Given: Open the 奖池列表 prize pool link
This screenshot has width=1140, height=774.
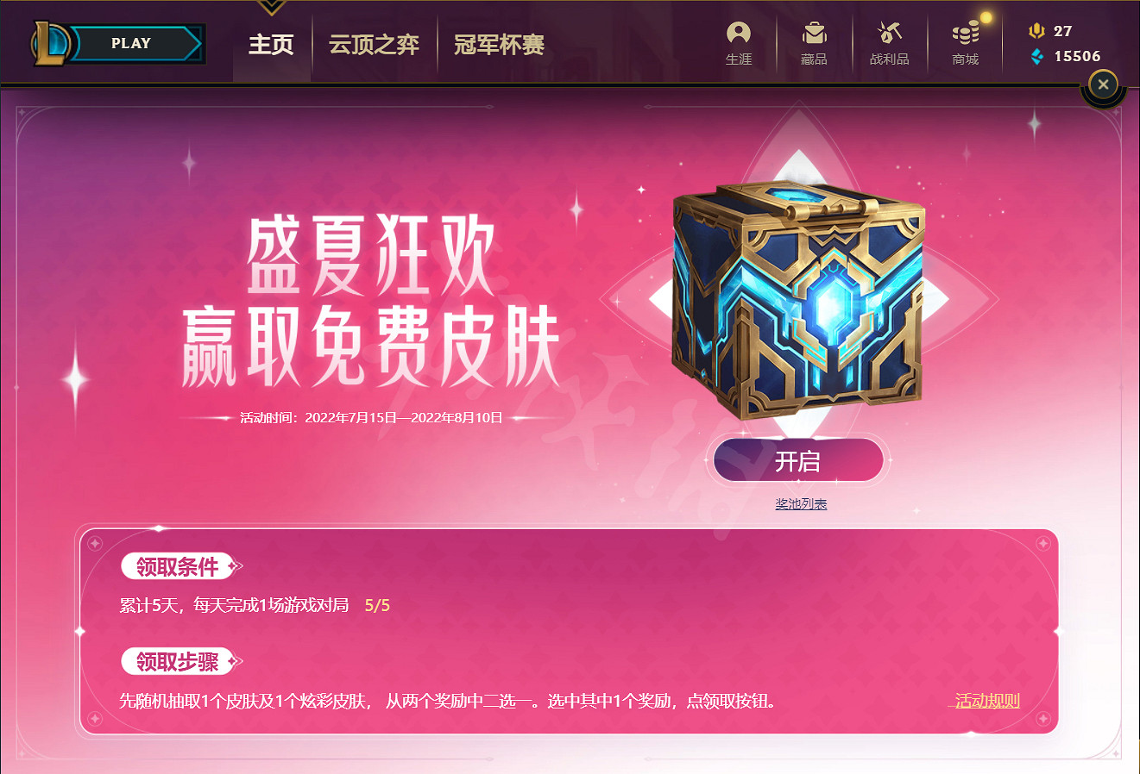Looking at the screenshot, I should pos(801,504).
